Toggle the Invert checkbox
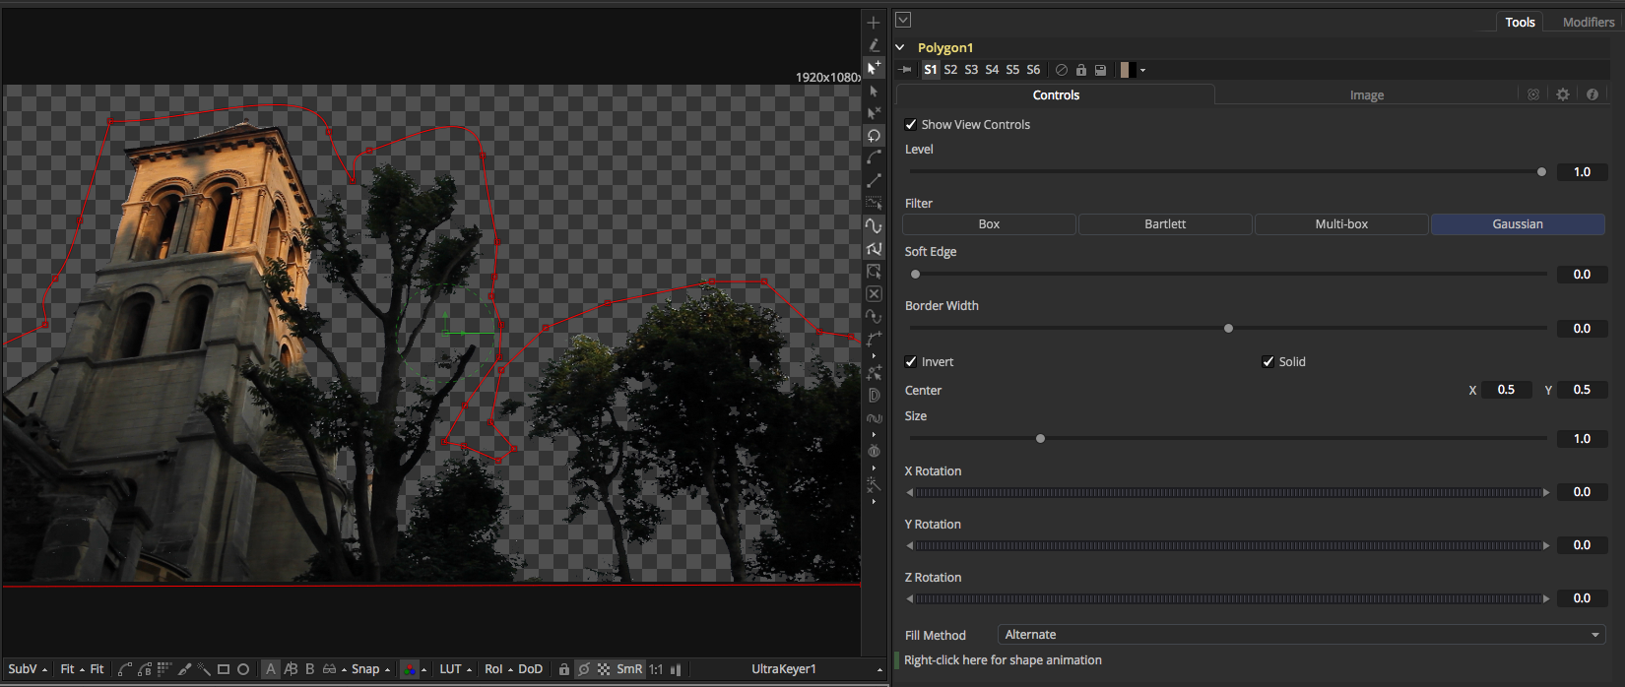Image resolution: width=1625 pixels, height=687 pixels. 911,362
